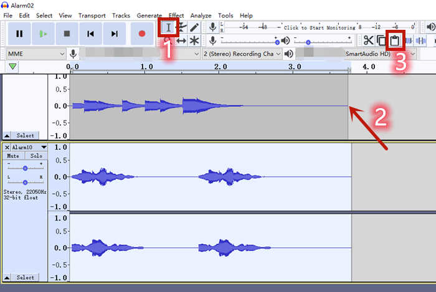Click the Alarm10 left channel waveform

(x=211, y=176)
